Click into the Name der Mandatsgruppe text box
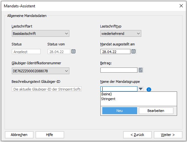The height and width of the screenshot is (142, 187). pyautogui.click(x=119, y=89)
